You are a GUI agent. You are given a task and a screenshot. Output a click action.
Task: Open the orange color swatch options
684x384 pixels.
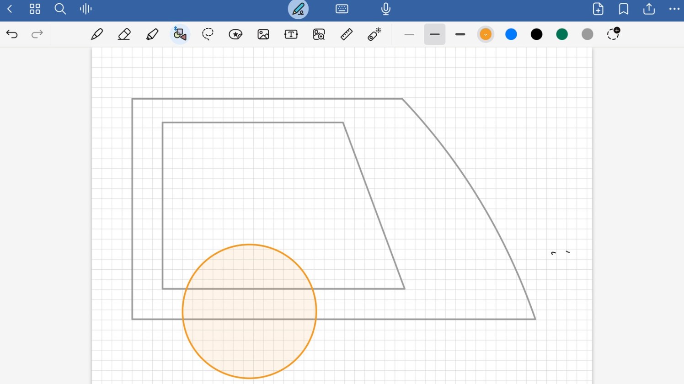point(486,34)
